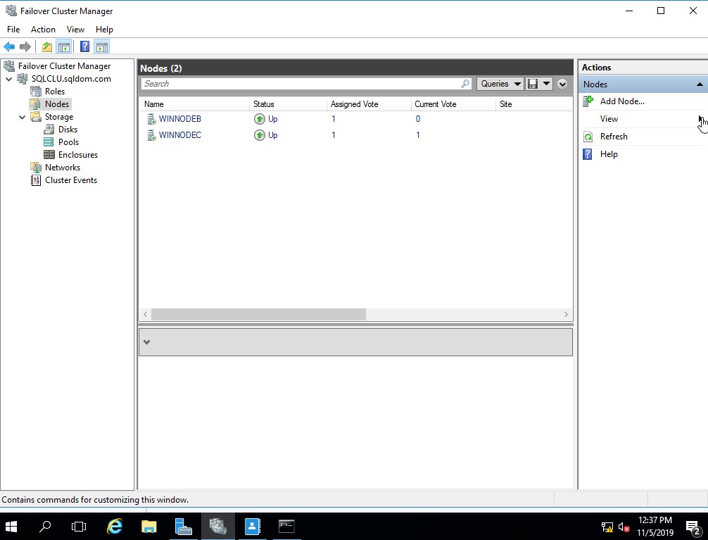Viewport: 708px width, 540px height.
Task: Open the Queries dropdown
Action: click(500, 84)
